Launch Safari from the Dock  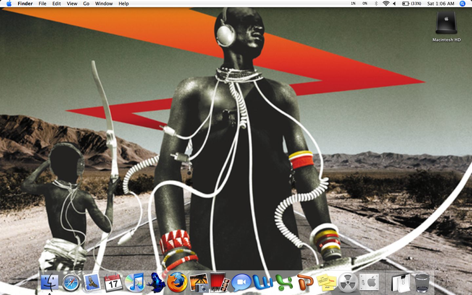click(x=71, y=283)
